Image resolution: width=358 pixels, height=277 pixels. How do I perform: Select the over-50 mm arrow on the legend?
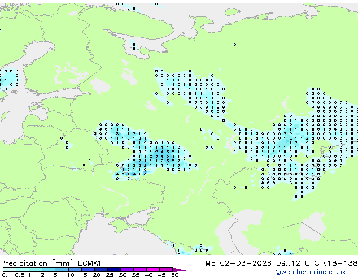[x=179, y=270]
